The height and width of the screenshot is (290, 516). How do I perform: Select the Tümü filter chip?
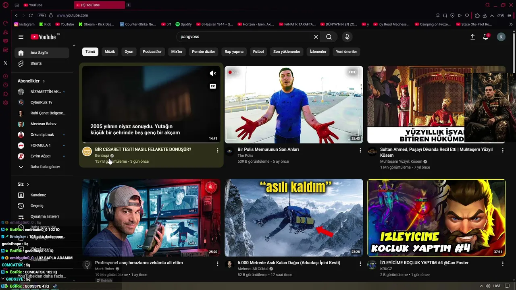[x=90, y=52]
